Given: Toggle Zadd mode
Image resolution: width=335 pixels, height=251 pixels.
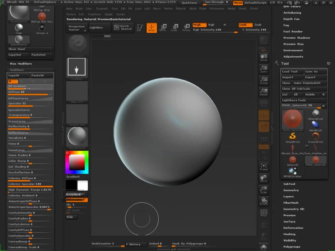Looking at the screenshot, I should click(x=245, y=25).
